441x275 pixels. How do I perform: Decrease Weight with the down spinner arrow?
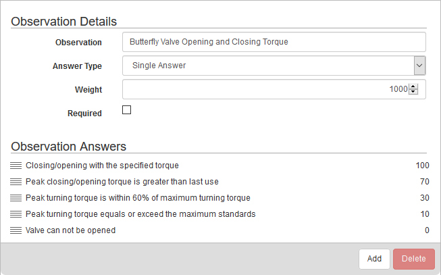click(413, 92)
